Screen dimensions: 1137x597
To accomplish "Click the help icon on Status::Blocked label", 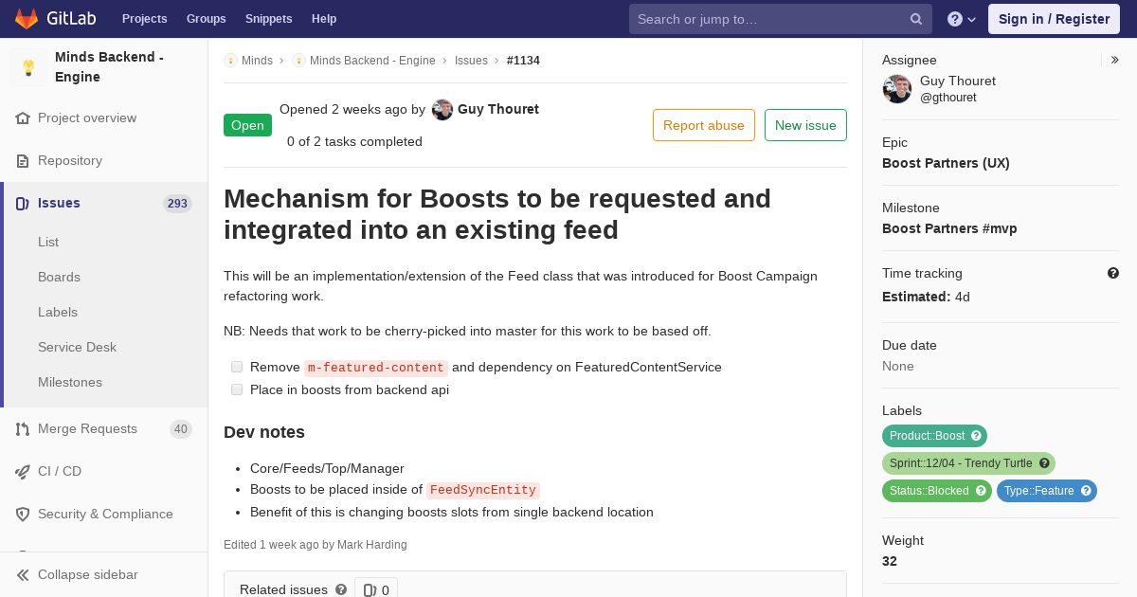I will coord(981,491).
